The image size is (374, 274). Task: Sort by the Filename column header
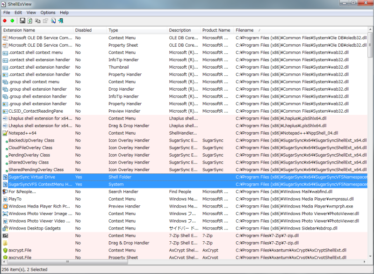click(301, 30)
